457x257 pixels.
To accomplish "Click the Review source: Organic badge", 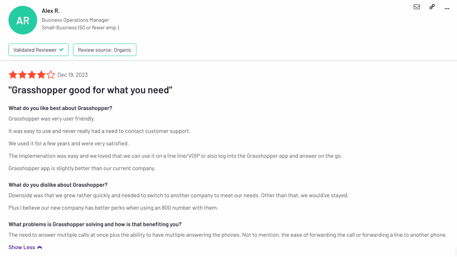I will (x=105, y=50).
